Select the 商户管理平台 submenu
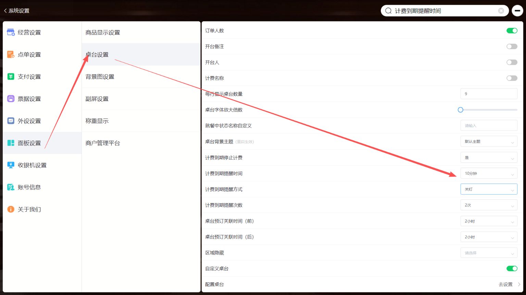 [x=141, y=143]
